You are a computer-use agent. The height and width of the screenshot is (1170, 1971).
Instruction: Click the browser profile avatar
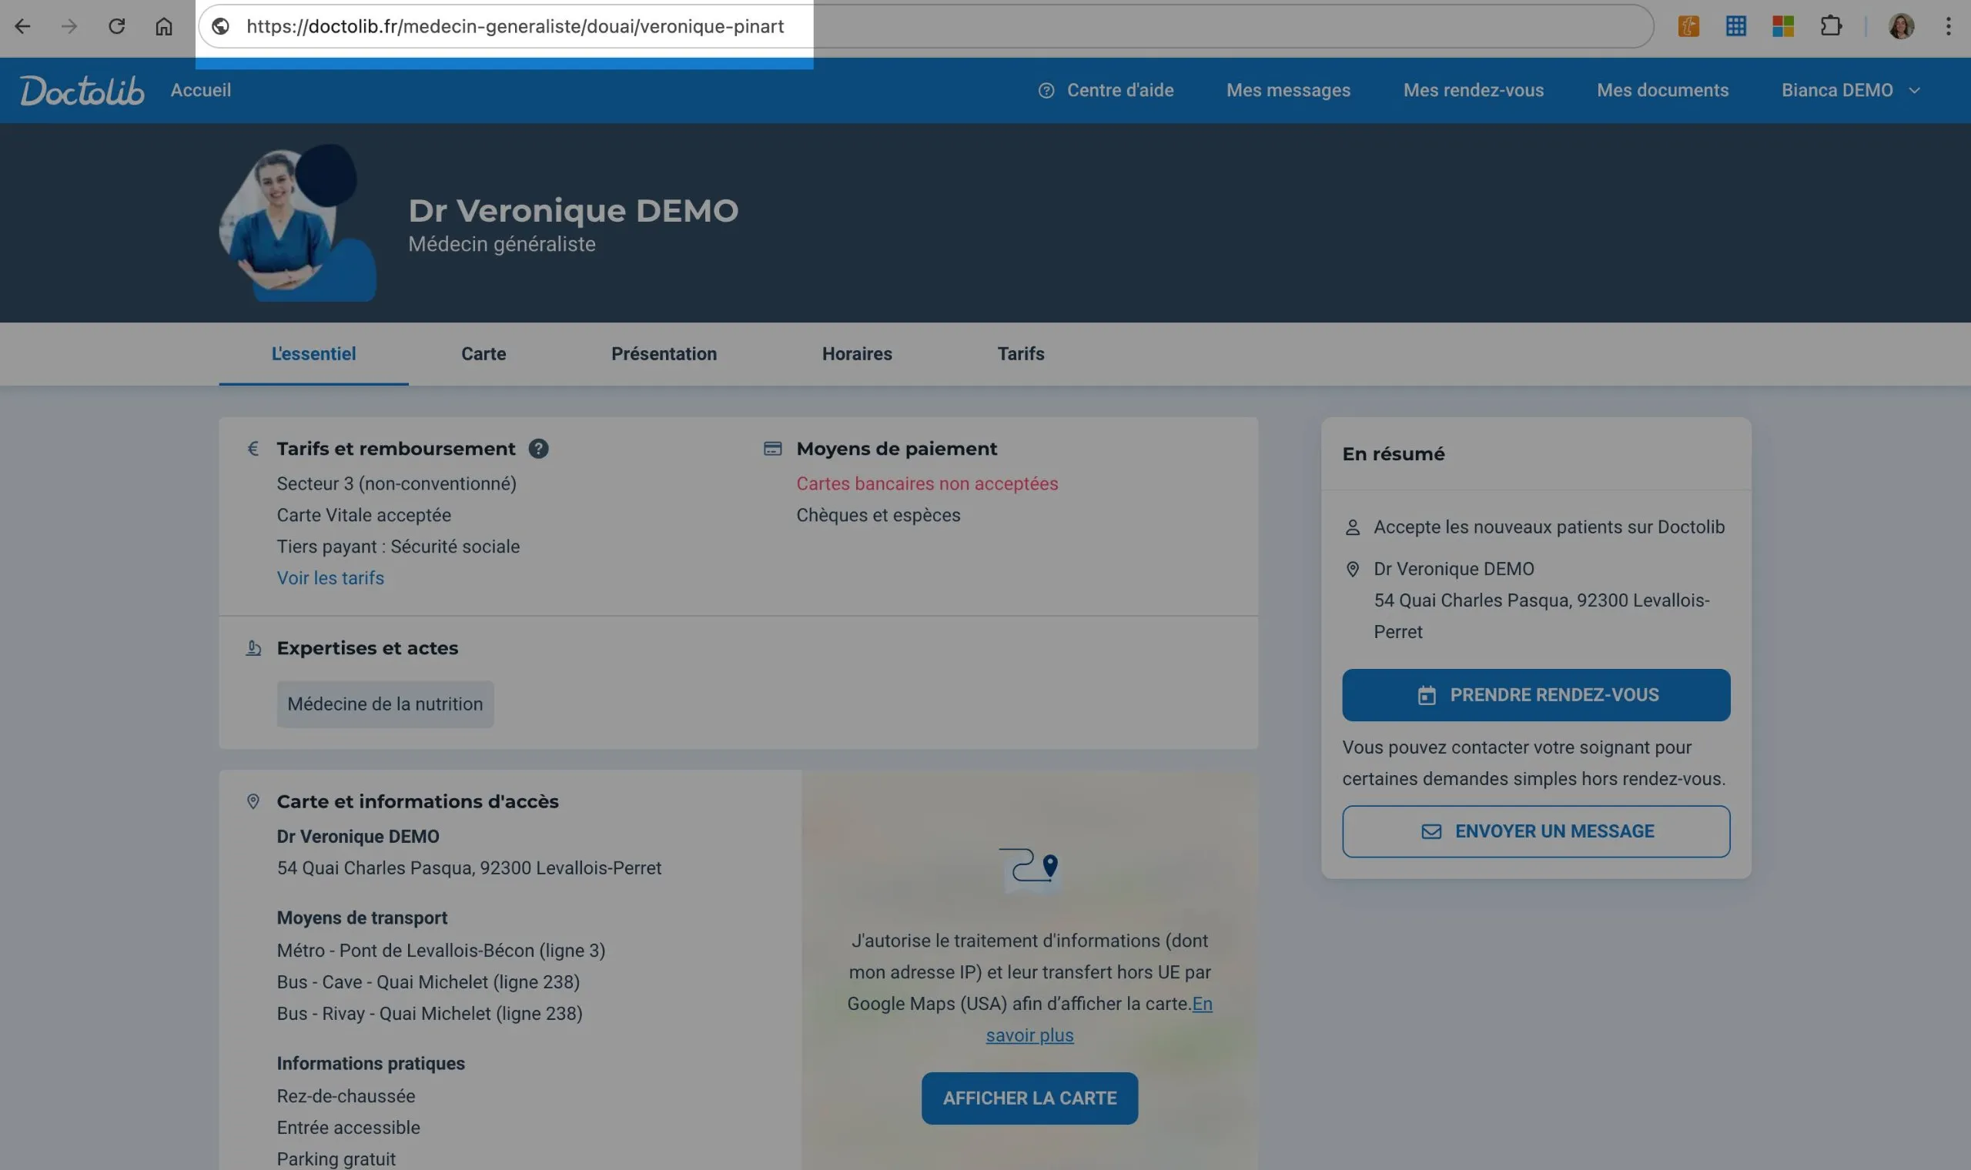[1901, 26]
